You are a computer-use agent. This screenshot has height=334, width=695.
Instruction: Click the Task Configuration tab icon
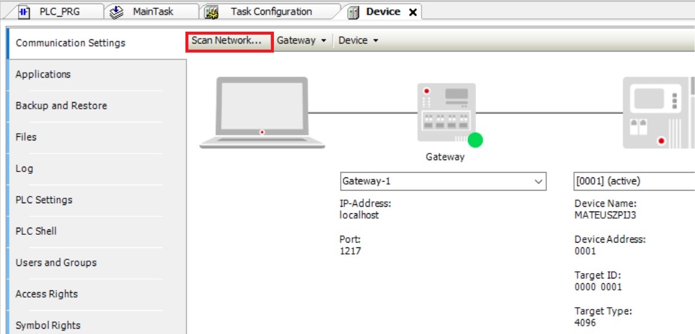[x=211, y=11]
